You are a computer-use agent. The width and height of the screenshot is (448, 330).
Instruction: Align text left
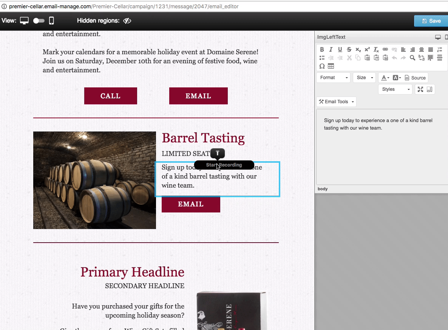403,49
